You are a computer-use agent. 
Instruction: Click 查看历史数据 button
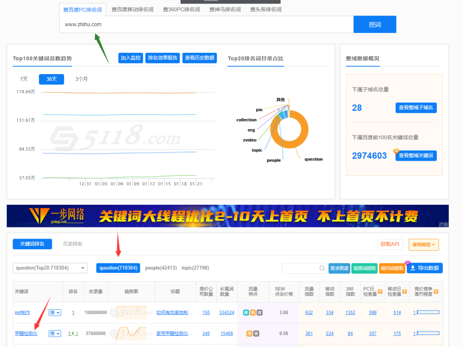click(x=200, y=58)
